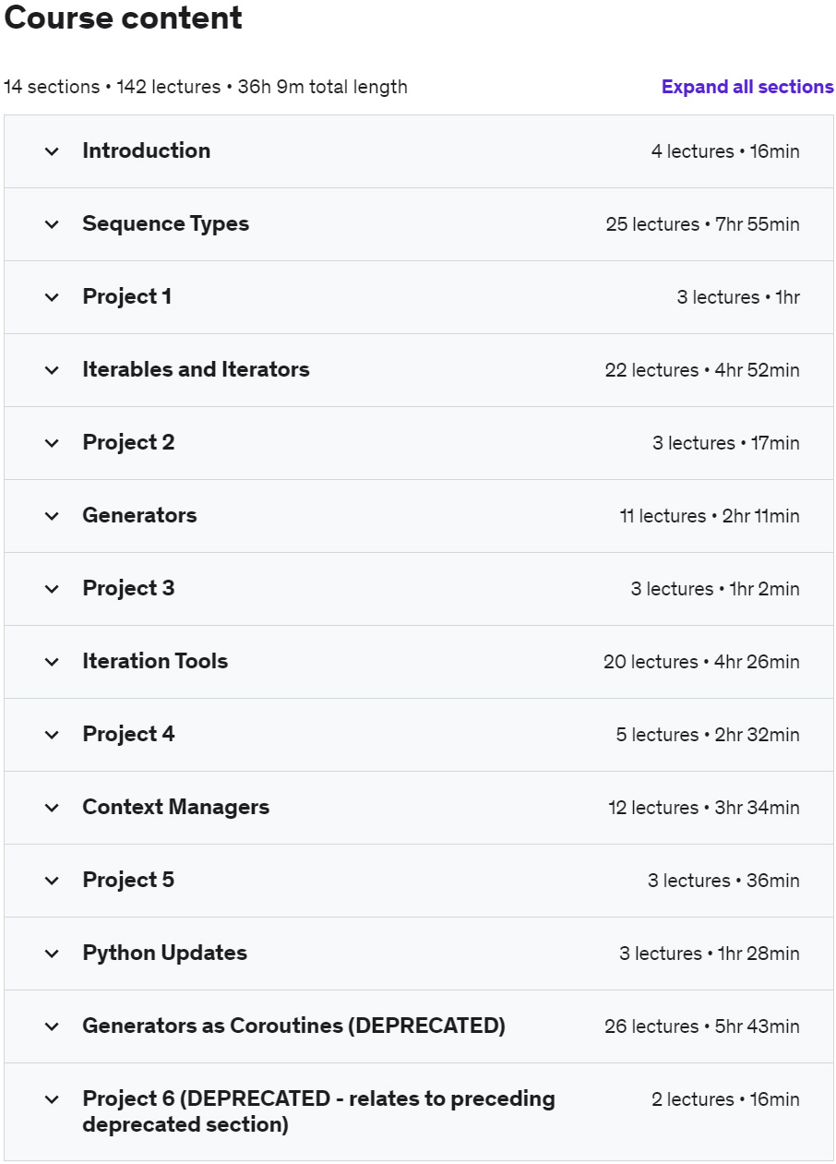Toggle the Project 3 chevron
Viewport: 836px width, 1164px height.
pyautogui.click(x=52, y=589)
